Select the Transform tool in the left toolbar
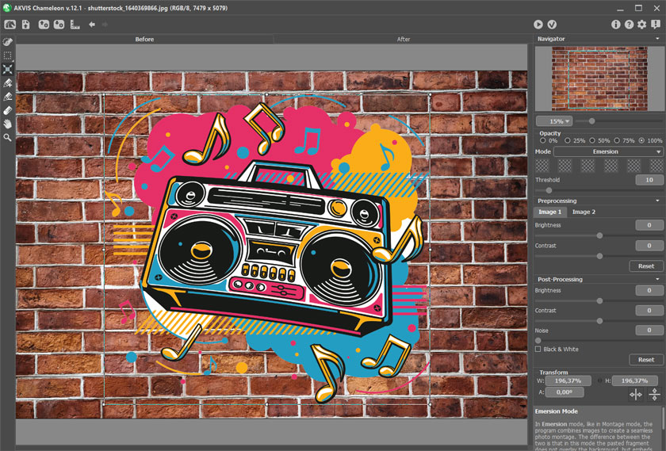666x451 pixels. click(8, 69)
